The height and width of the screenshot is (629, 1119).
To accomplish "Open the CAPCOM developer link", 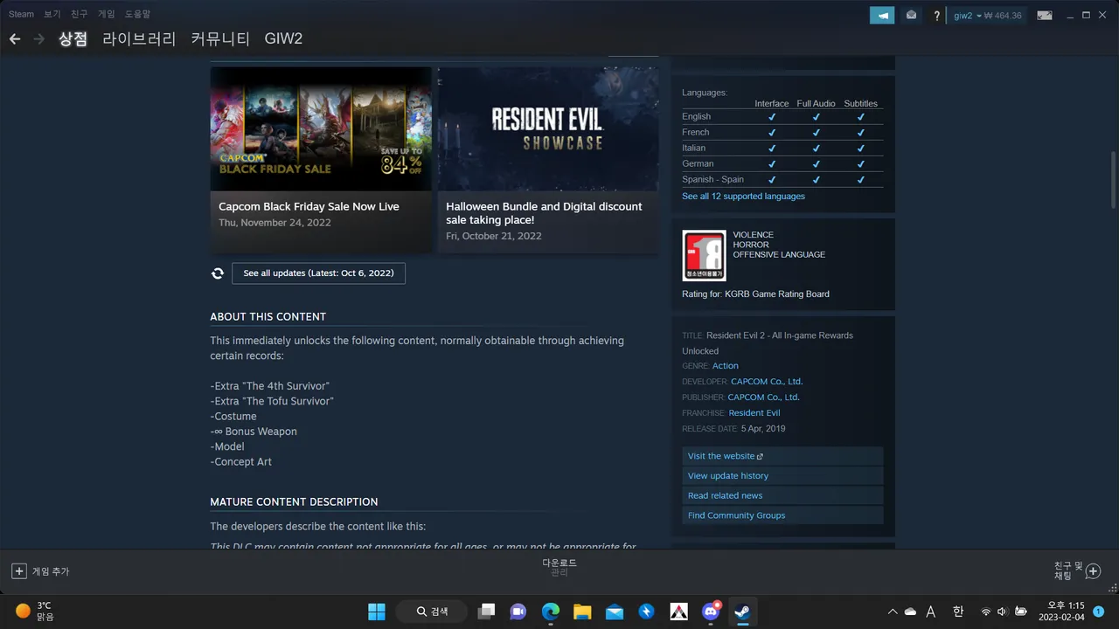I will pos(767,382).
